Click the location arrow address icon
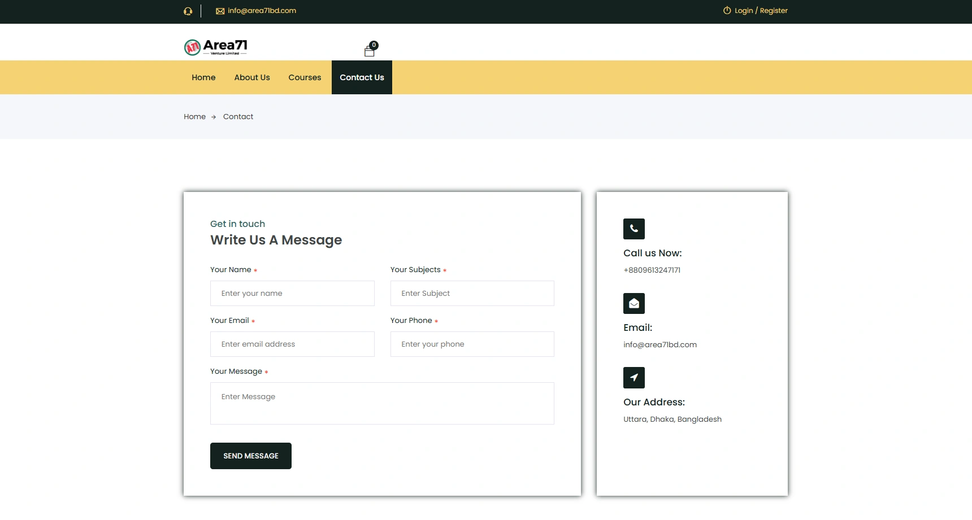The height and width of the screenshot is (520, 972). 633,378
